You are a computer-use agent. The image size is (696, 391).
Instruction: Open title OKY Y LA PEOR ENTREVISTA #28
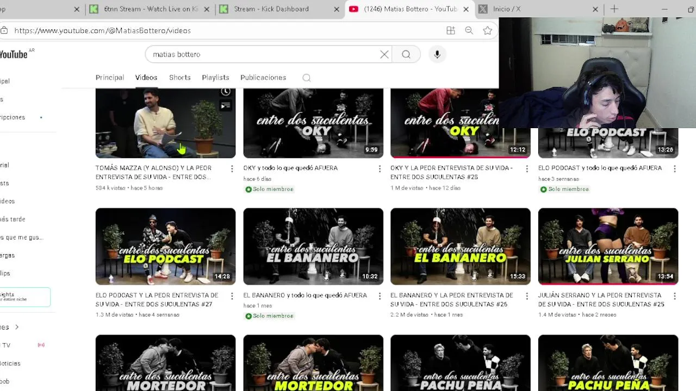pos(451,173)
